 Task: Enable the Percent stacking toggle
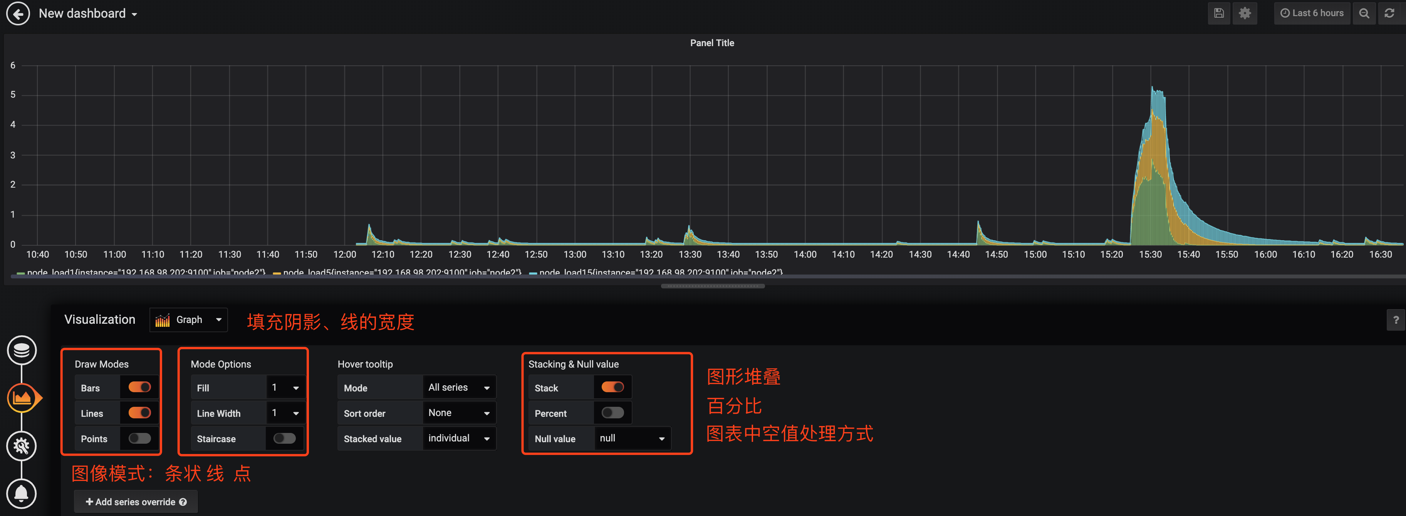(612, 413)
